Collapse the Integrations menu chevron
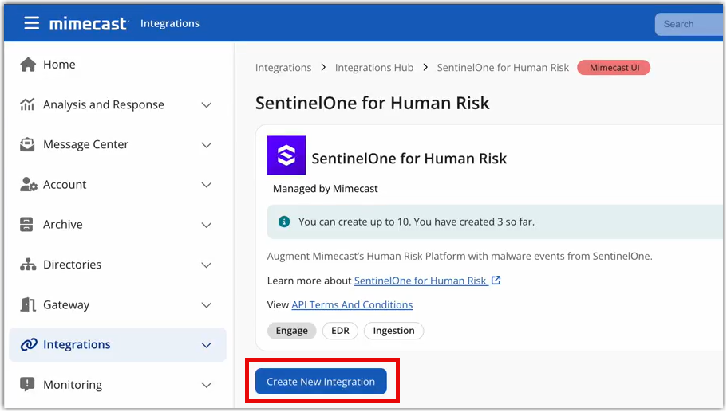727x412 pixels. click(x=207, y=345)
